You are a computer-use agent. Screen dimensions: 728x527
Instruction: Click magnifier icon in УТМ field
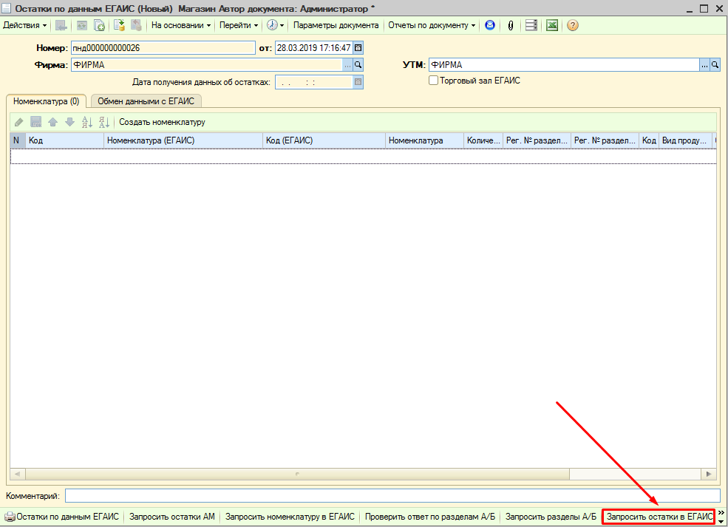[x=715, y=65]
